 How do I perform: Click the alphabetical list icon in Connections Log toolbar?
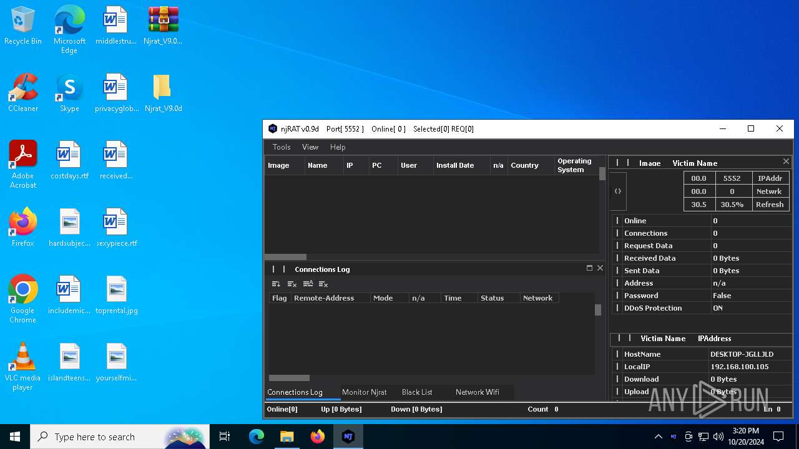point(308,284)
